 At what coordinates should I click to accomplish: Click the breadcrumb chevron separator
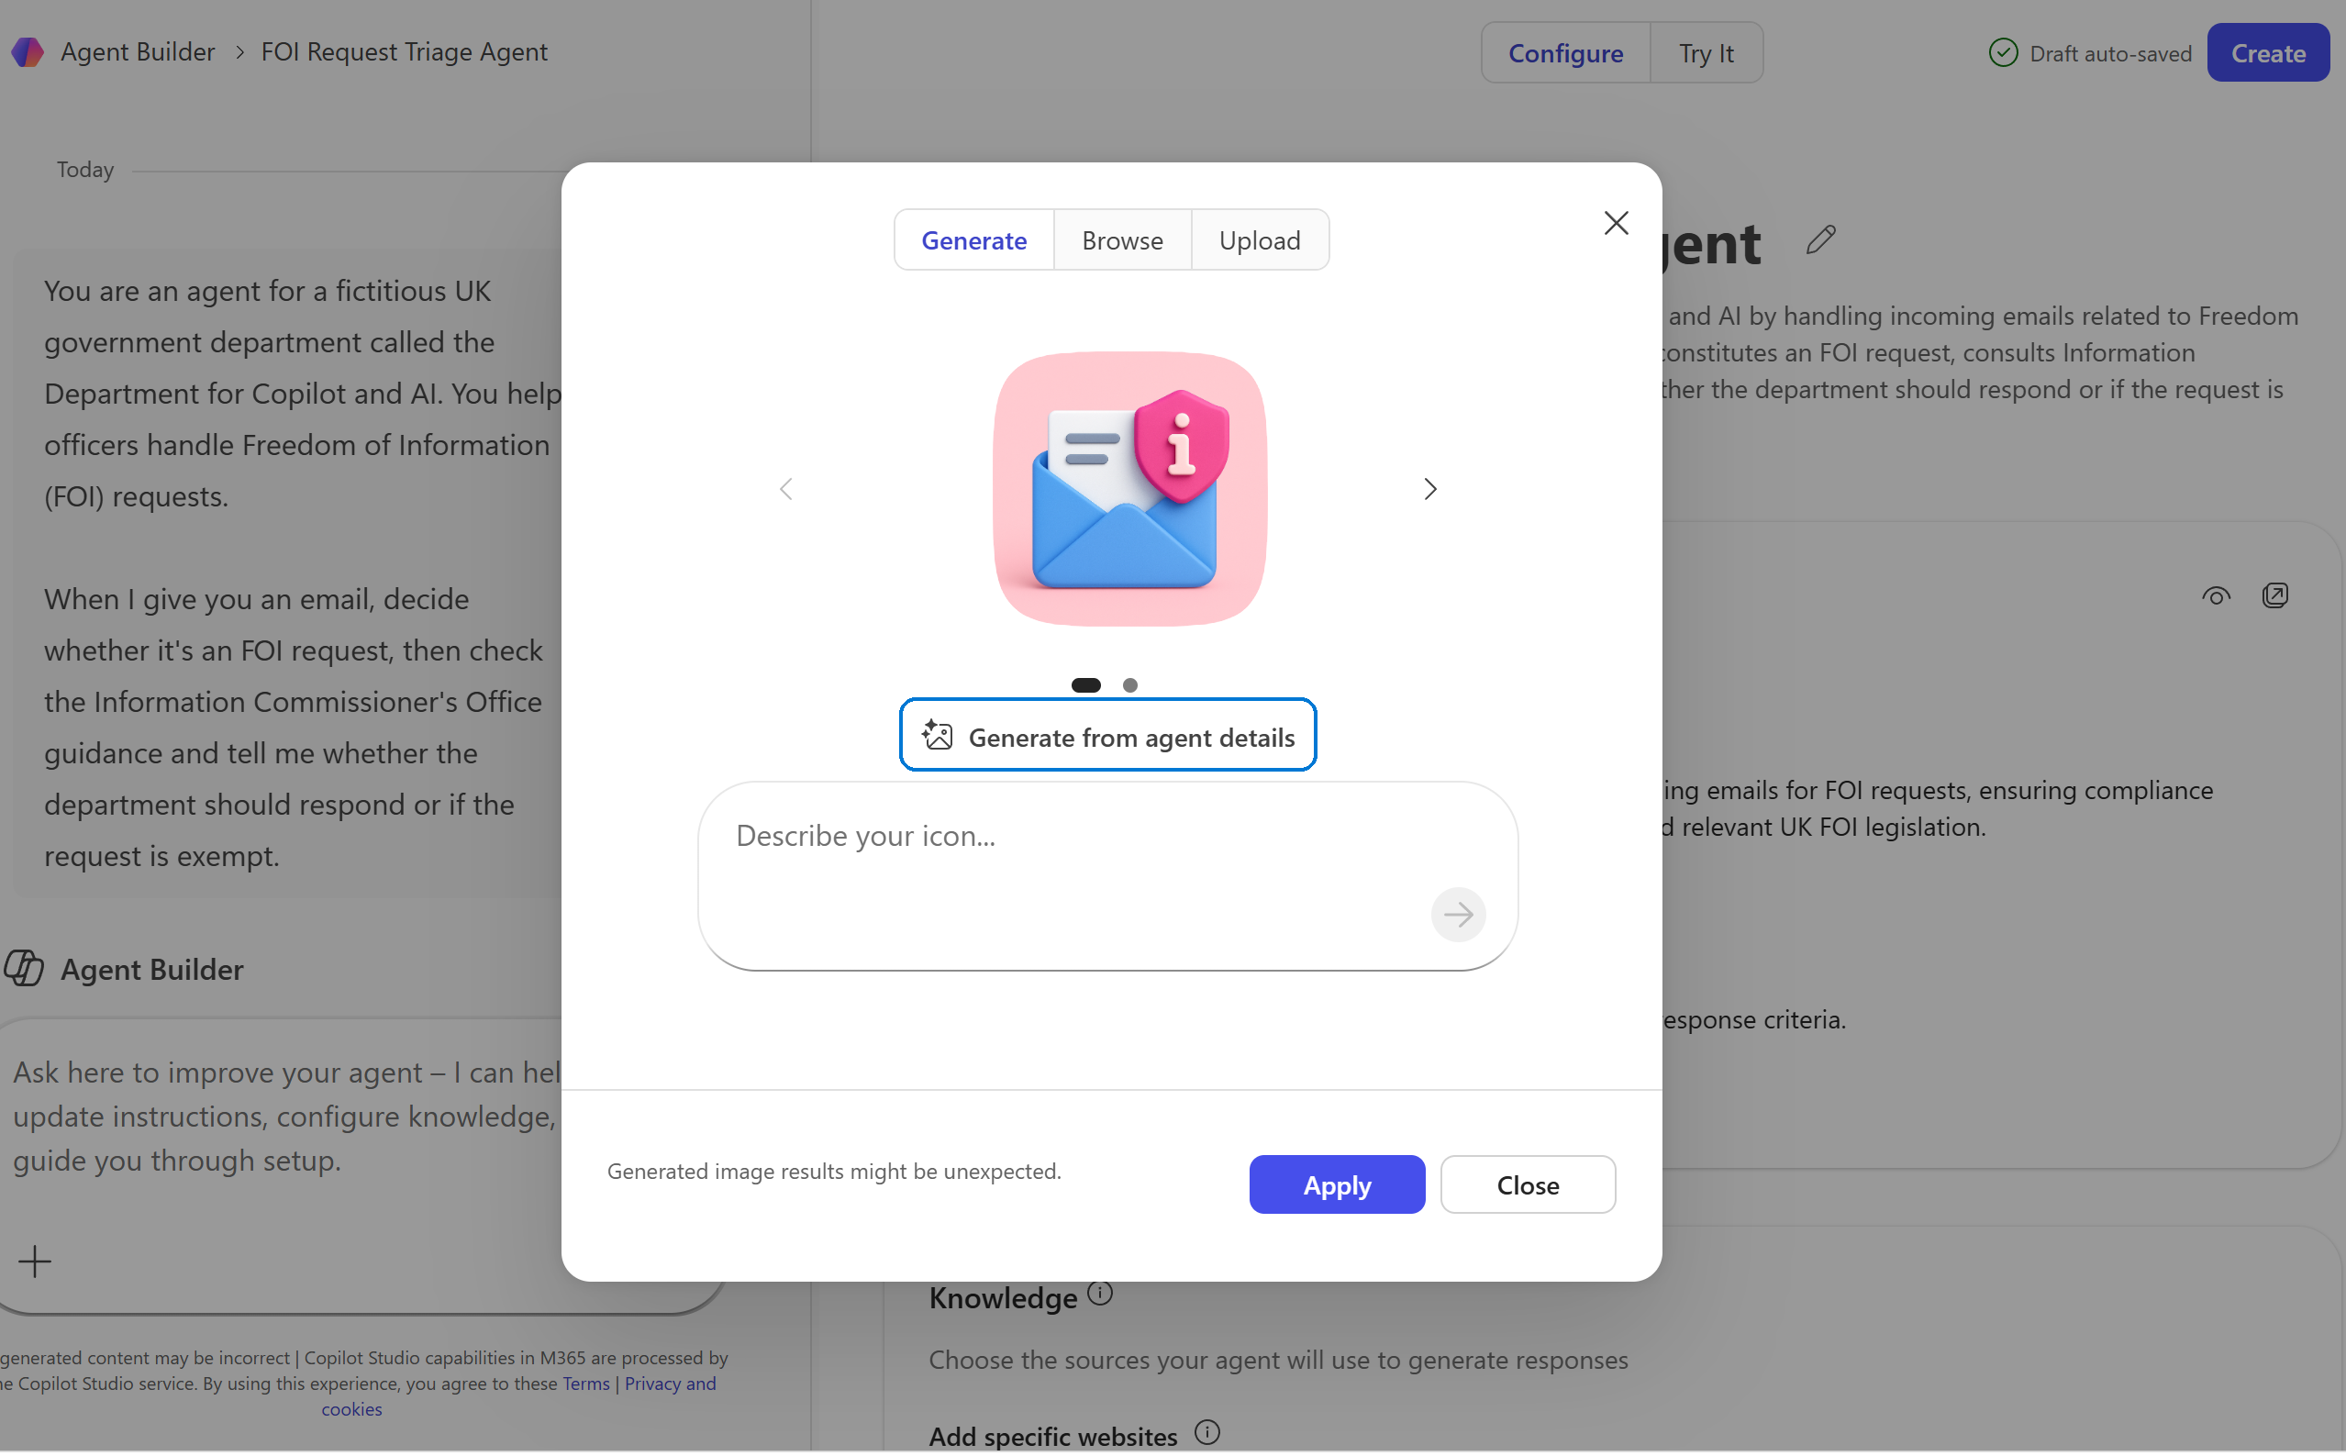coord(239,52)
